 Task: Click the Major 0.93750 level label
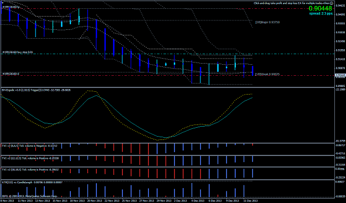coord(267,22)
